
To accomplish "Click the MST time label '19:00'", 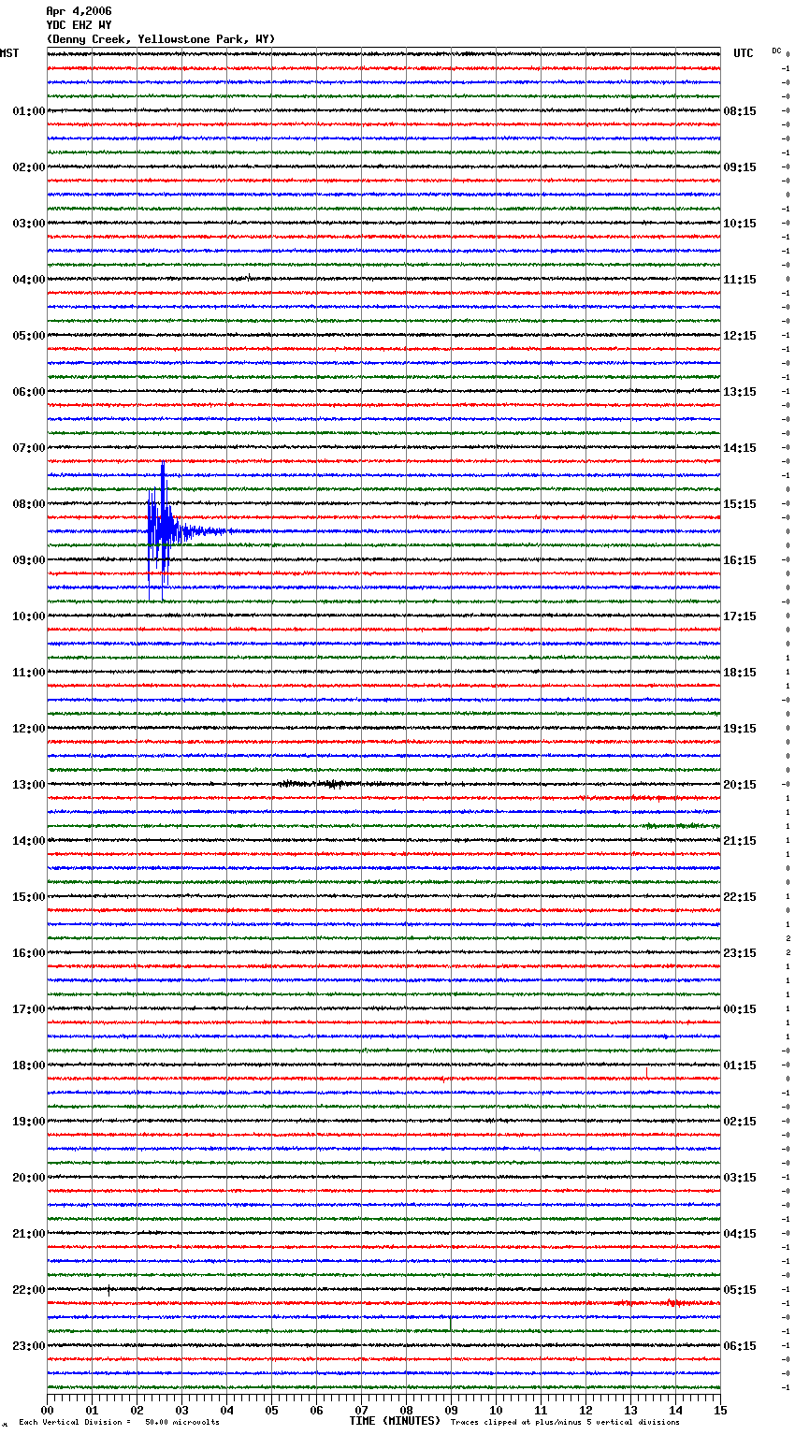I will pos(29,1122).
